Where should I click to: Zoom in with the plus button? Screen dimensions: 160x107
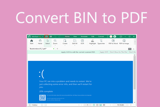(131, 105)
